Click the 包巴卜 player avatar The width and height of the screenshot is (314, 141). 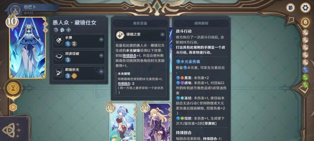[14, 9]
